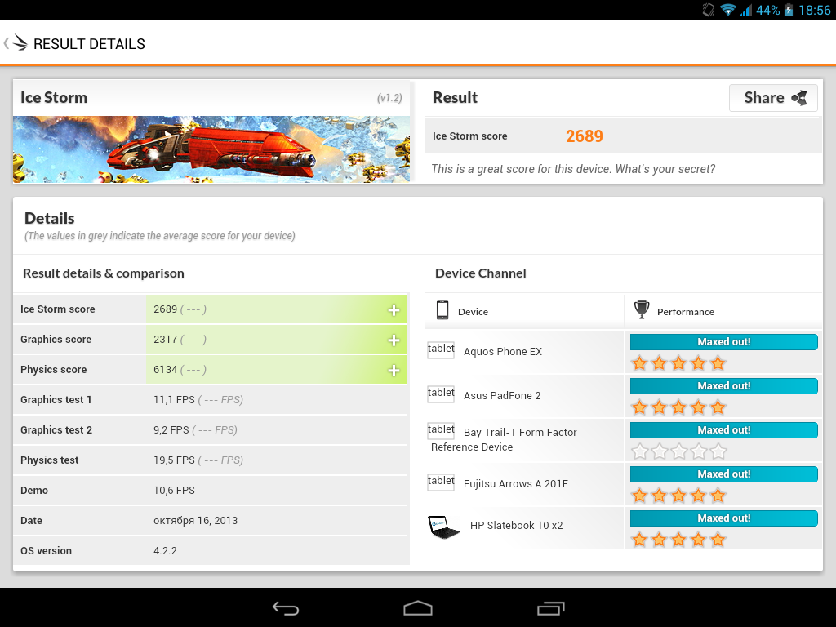Tap the cellular signal icon

tap(745, 10)
